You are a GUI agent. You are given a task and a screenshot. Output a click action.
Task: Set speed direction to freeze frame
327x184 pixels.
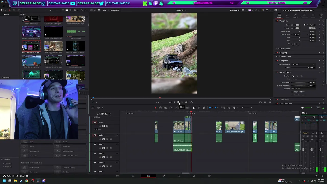(302, 76)
